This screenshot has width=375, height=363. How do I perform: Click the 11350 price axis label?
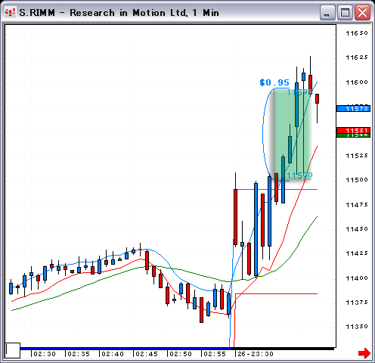tap(357, 327)
